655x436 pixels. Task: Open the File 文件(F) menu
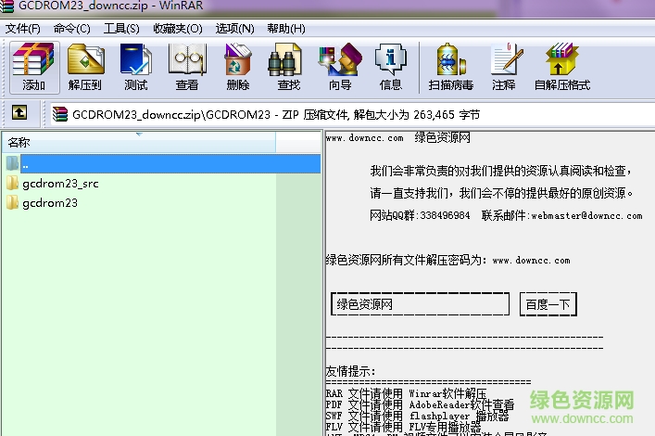(x=23, y=29)
